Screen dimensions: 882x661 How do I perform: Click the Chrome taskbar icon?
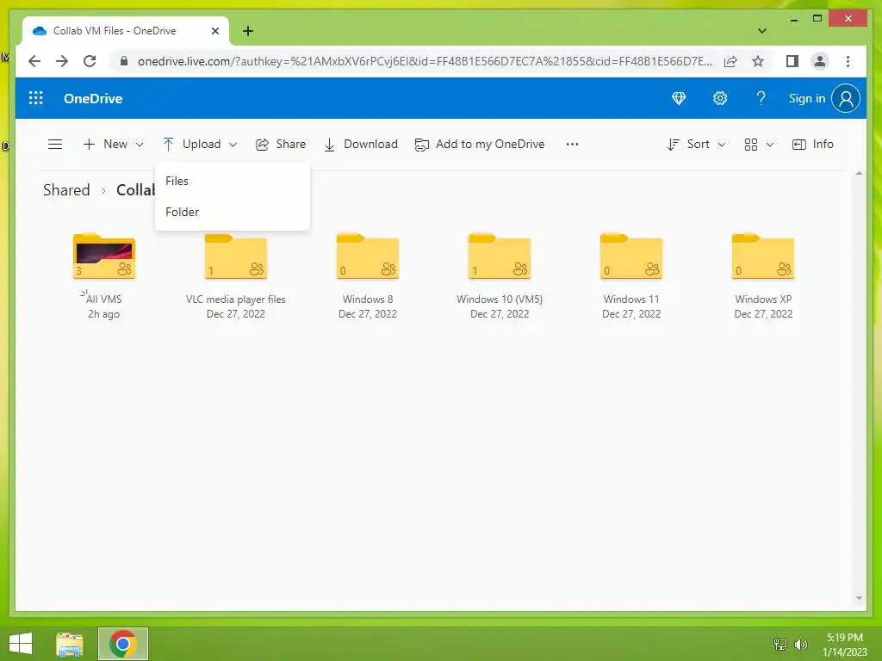(x=123, y=644)
